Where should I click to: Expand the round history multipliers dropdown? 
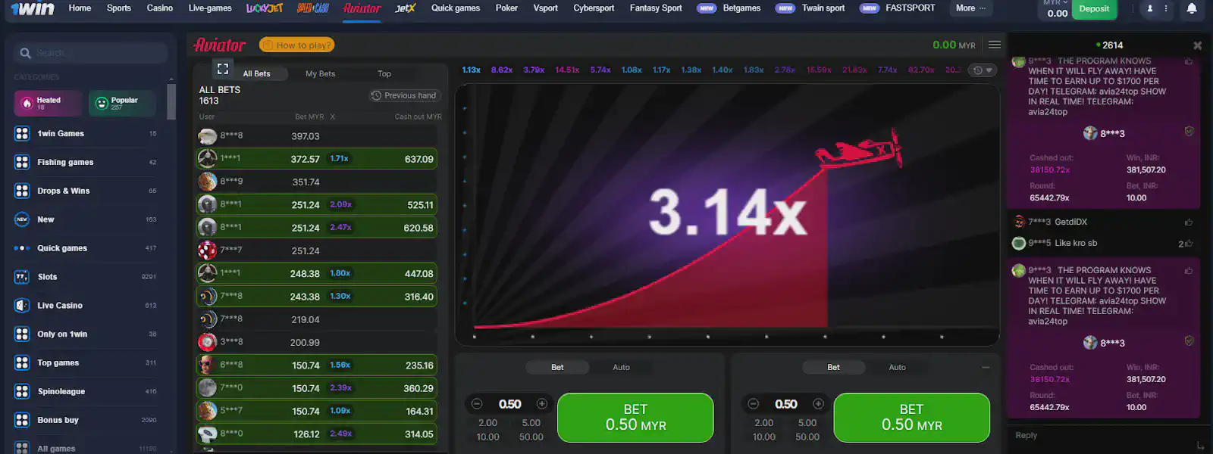pos(983,70)
